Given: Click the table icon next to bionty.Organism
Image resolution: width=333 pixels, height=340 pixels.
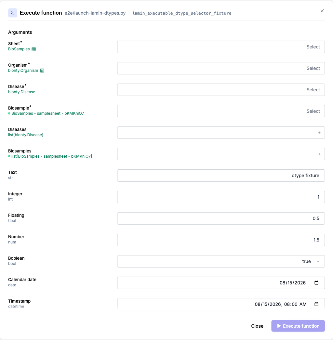Looking at the screenshot, I should click(42, 71).
